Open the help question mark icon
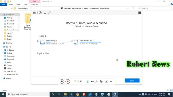The height and width of the screenshot is (97, 173). click(40, 13)
